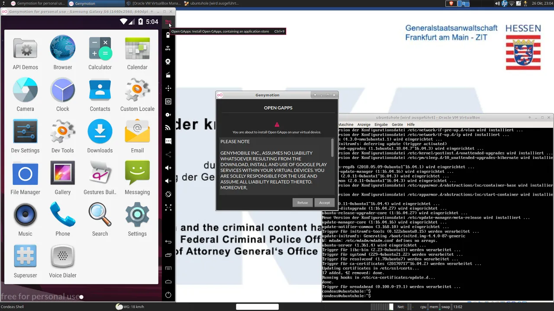The image size is (554, 311).
Task: Refuse the Open GApps installation
Action: 303,203
